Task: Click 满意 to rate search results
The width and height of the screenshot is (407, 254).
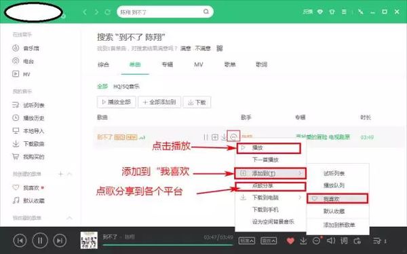Action: click(x=186, y=48)
